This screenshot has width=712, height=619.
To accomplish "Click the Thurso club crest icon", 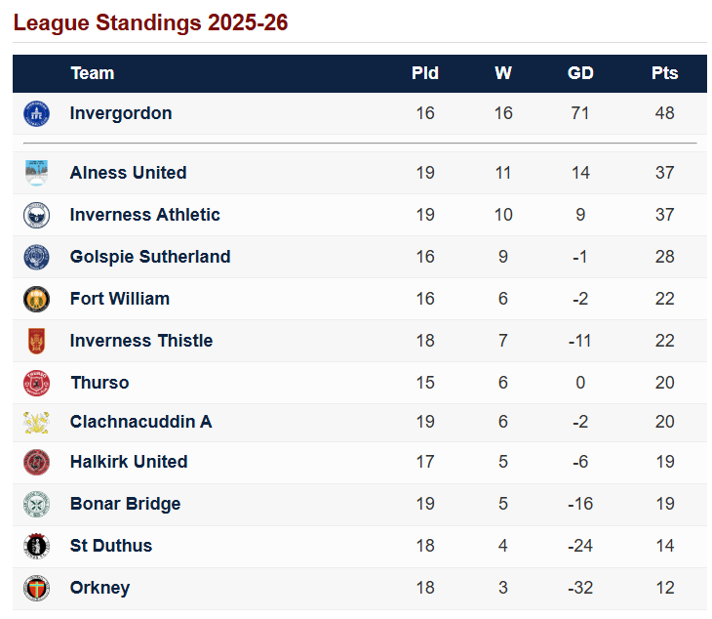I will coord(36,383).
